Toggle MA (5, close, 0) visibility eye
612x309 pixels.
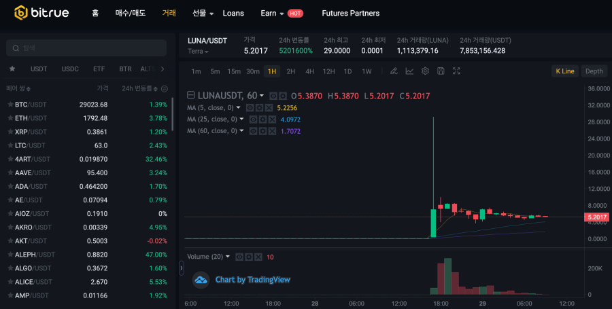point(250,108)
